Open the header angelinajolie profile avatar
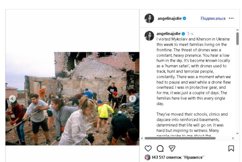Screen dimensions: 242x162 tap(149, 18)
